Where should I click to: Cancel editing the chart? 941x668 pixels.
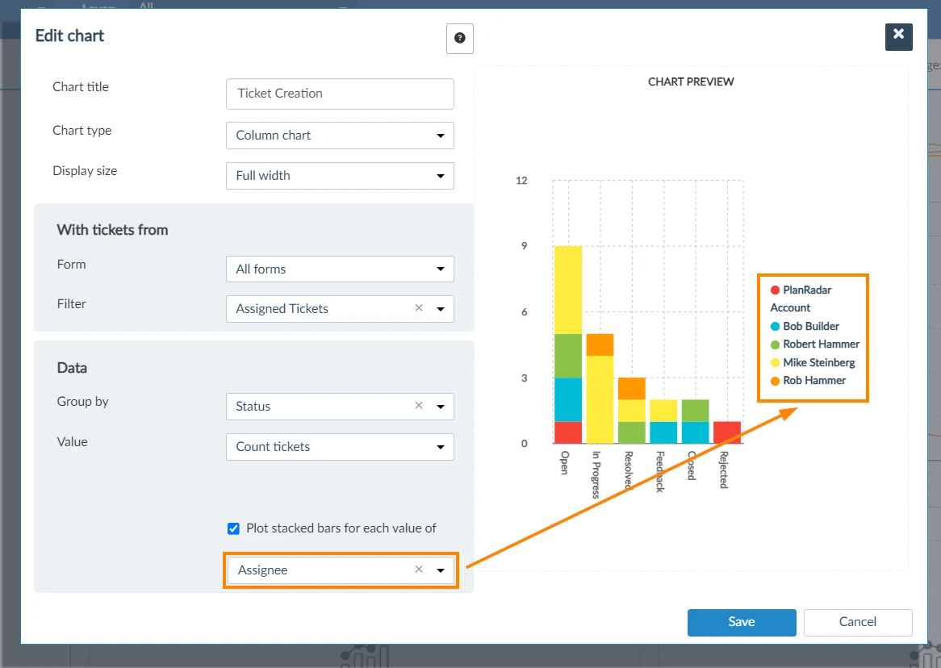(x=858, y=622)
